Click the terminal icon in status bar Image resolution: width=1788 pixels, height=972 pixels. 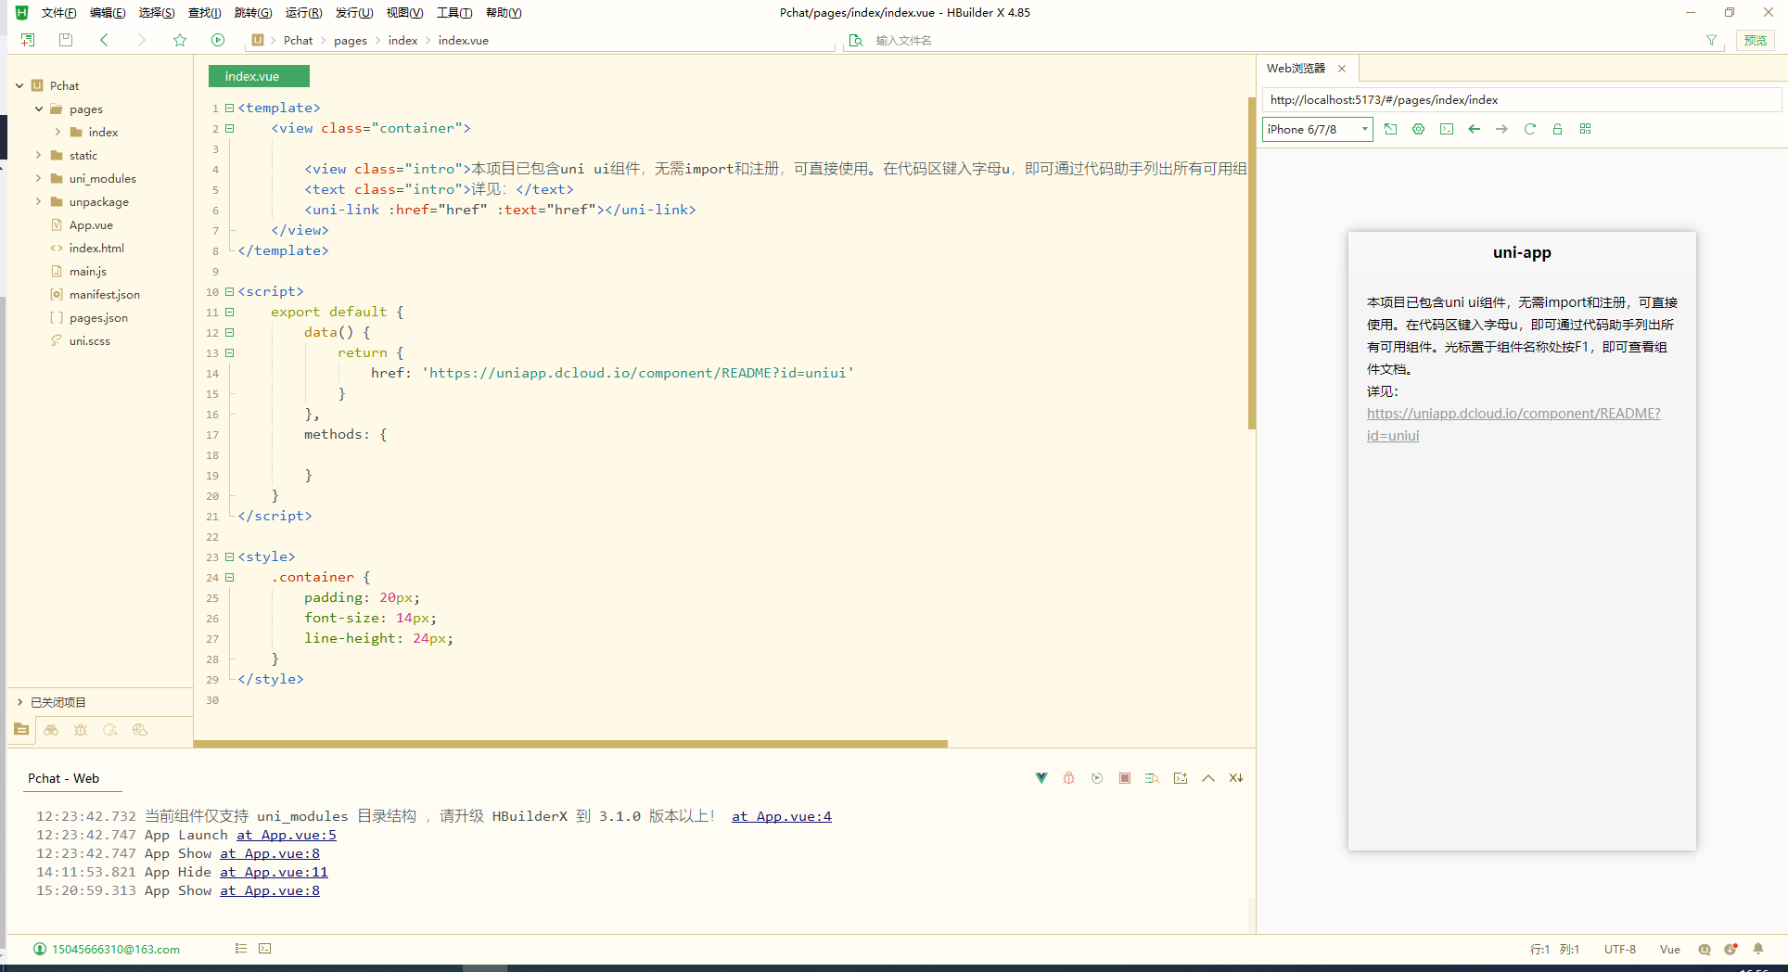pyautogui.click(x=265, y=949)
